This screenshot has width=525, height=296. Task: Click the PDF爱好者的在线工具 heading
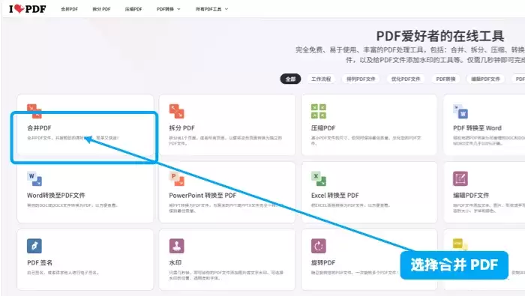tap(440, 36)
